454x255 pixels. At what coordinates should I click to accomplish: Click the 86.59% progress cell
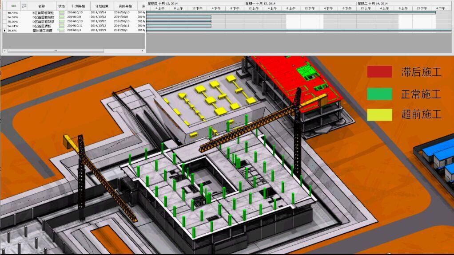[x=13, y=17]
